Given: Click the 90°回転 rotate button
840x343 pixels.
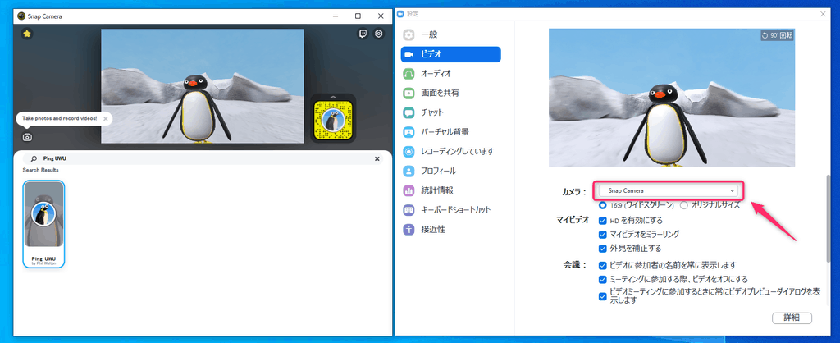Looking at the screenshot, I should pyautogui.click(x=777, y=36).
